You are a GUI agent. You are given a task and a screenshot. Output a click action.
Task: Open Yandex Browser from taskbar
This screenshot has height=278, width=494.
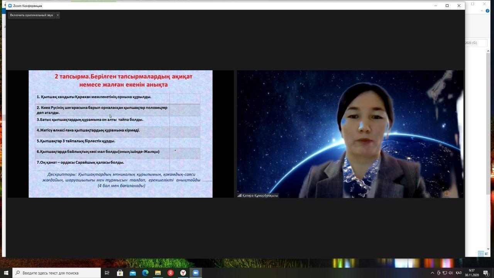click(183, 273)
